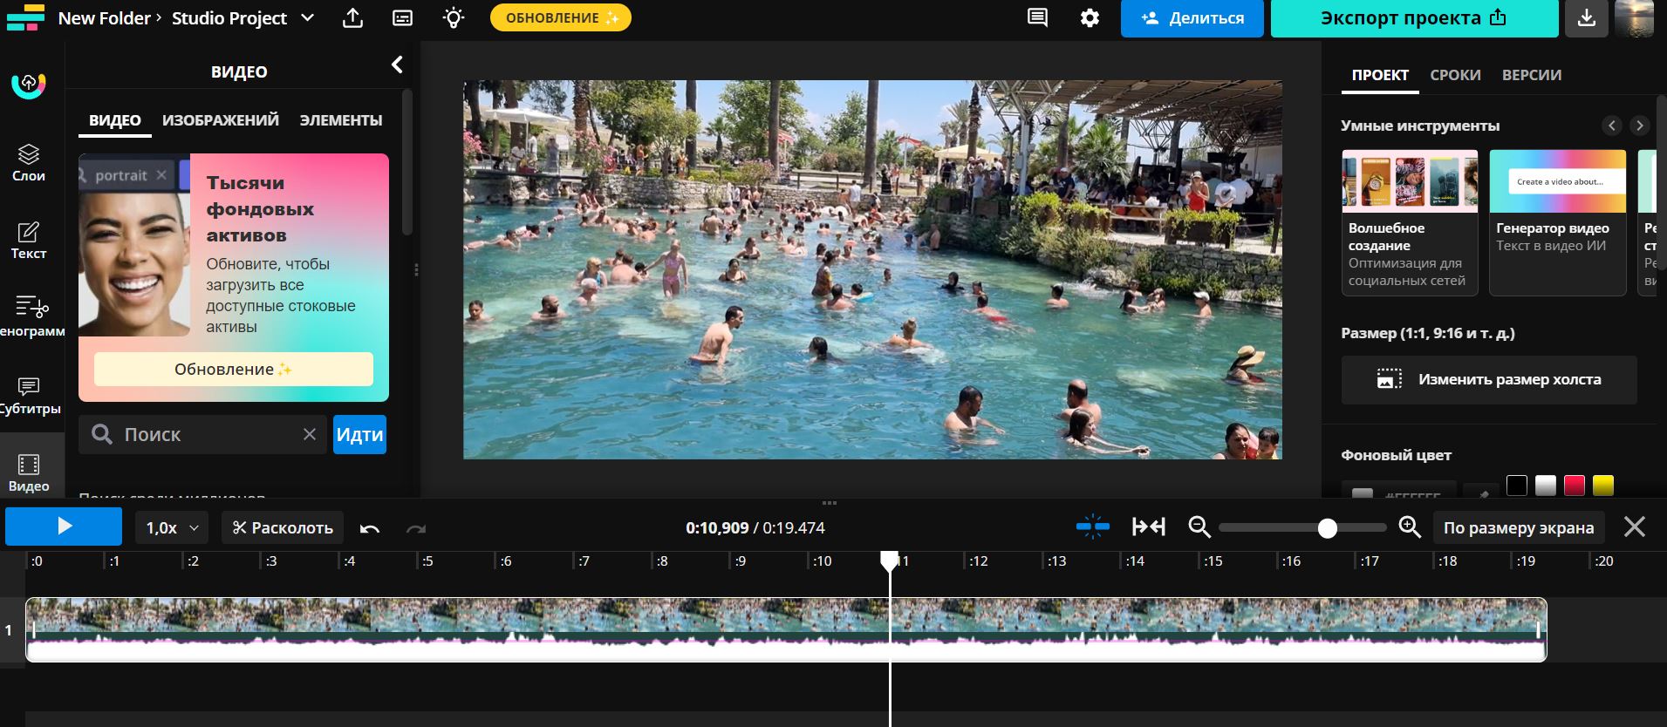Click Изменить размер холста button
The width and height of the screenshot is (1667, 727).
tap(1489, 379)
